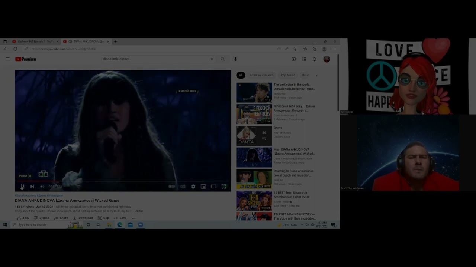Enable miniplayer mode
476x267 pixels.
pos(203,187)
